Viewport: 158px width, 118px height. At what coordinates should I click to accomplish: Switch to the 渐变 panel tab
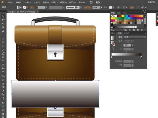click(x=119, y=33)
